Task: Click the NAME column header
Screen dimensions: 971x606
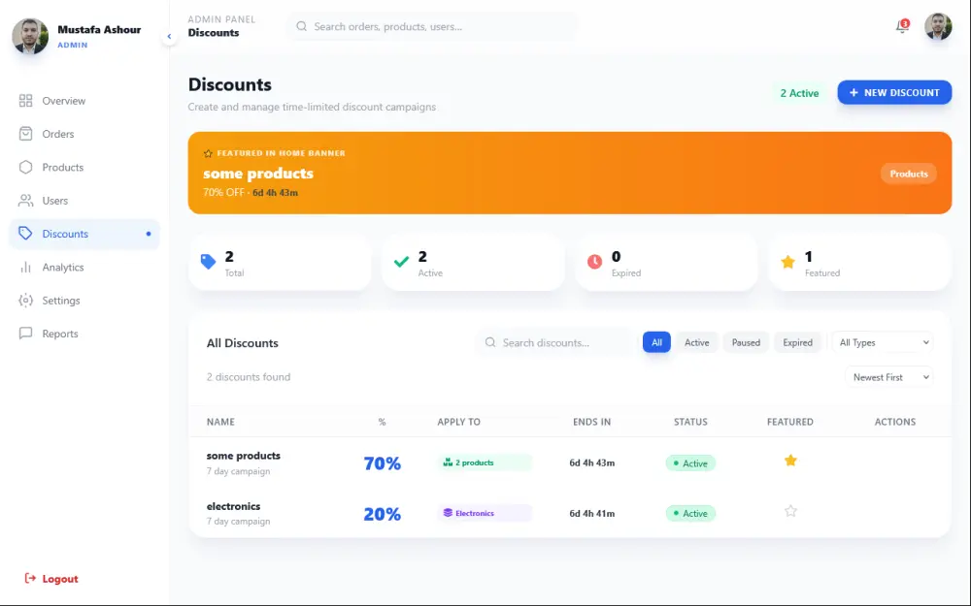Action: tap(220, 422)
